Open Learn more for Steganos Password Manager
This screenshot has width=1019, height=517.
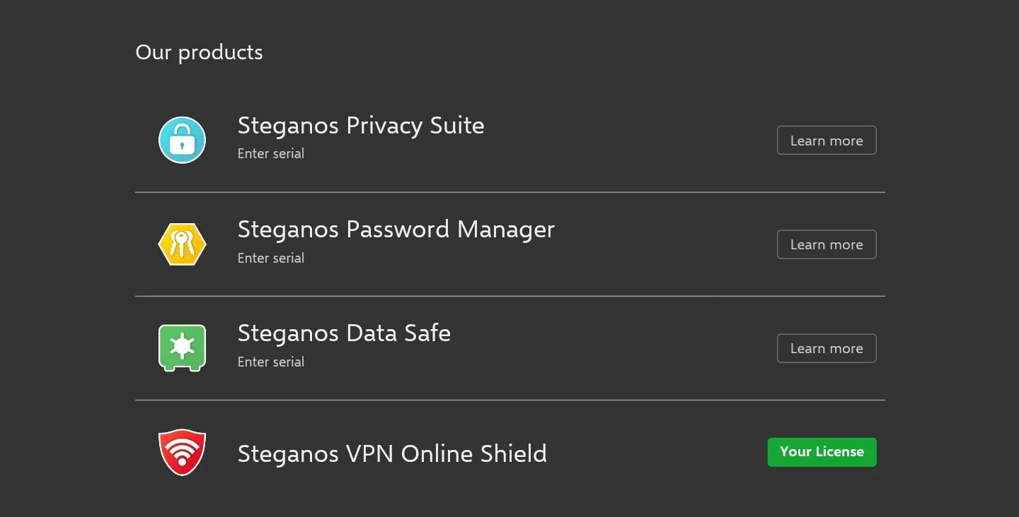[x=827, y=244]
